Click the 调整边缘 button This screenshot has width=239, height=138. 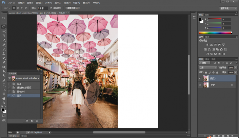(73, 8)
